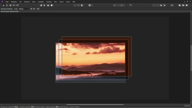Switch to the Tone Mapping Persona
The image size is (192, 108).
coord(14,5)
